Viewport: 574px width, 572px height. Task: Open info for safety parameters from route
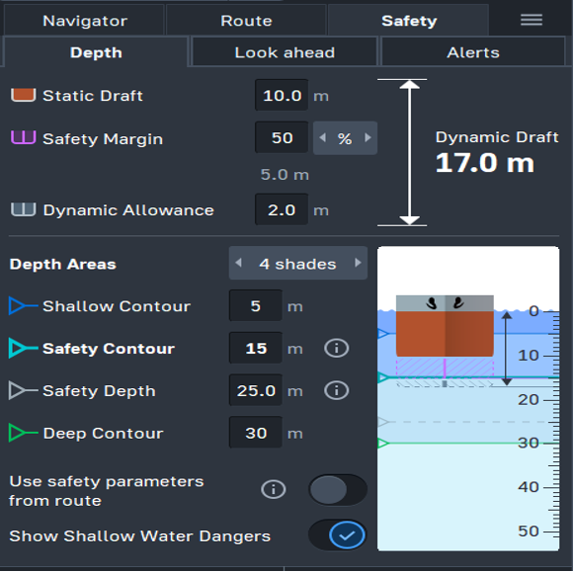coord(273,489)
